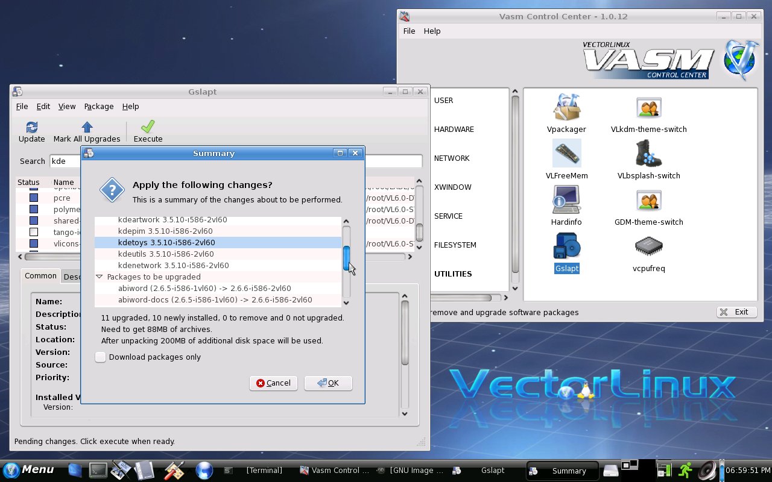Collapse Packages to be upgraded group
Screen dimensions: 772x482
(x=100, y=277)
